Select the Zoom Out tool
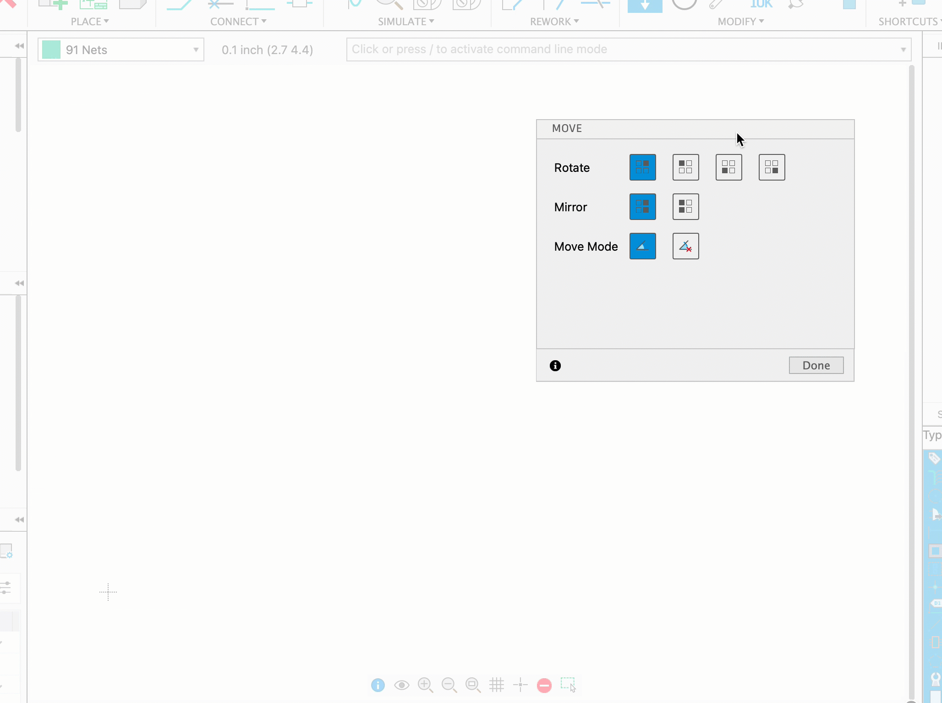942x703 pixels. (x=449, y=685)
